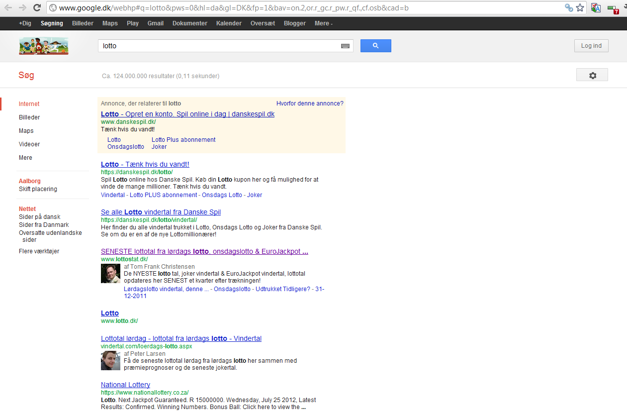Click Skift placering under Aalborg
Viewport: 627px width, 416px height.
(x=38, y=189)
